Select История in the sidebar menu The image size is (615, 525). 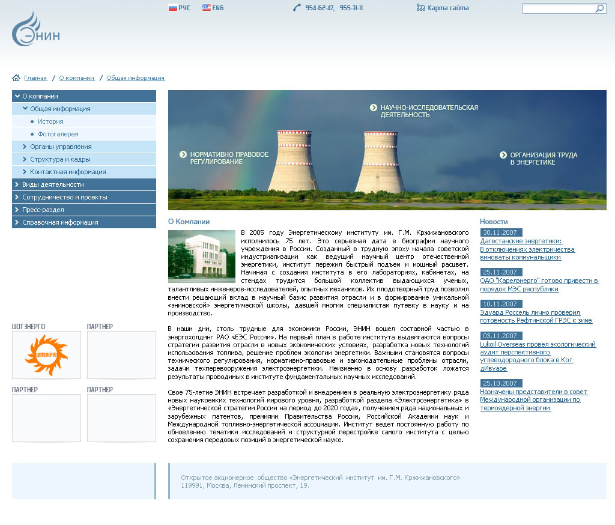coord(84,121)
